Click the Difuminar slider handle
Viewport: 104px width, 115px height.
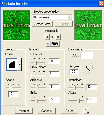pyautogui.click(x=35, y=62)
